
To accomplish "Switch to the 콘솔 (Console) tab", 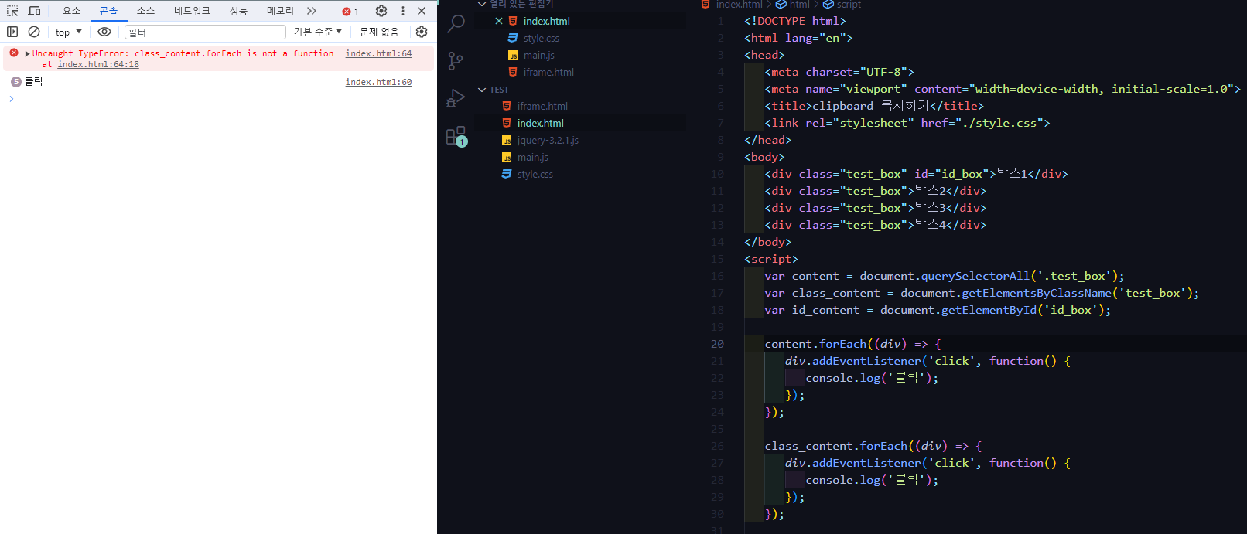I will (x=109, y=11).
